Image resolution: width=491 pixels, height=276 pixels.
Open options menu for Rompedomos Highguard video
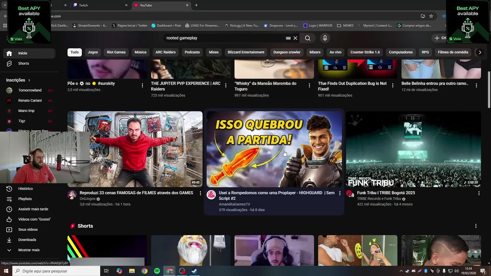[x=339, y=193]
